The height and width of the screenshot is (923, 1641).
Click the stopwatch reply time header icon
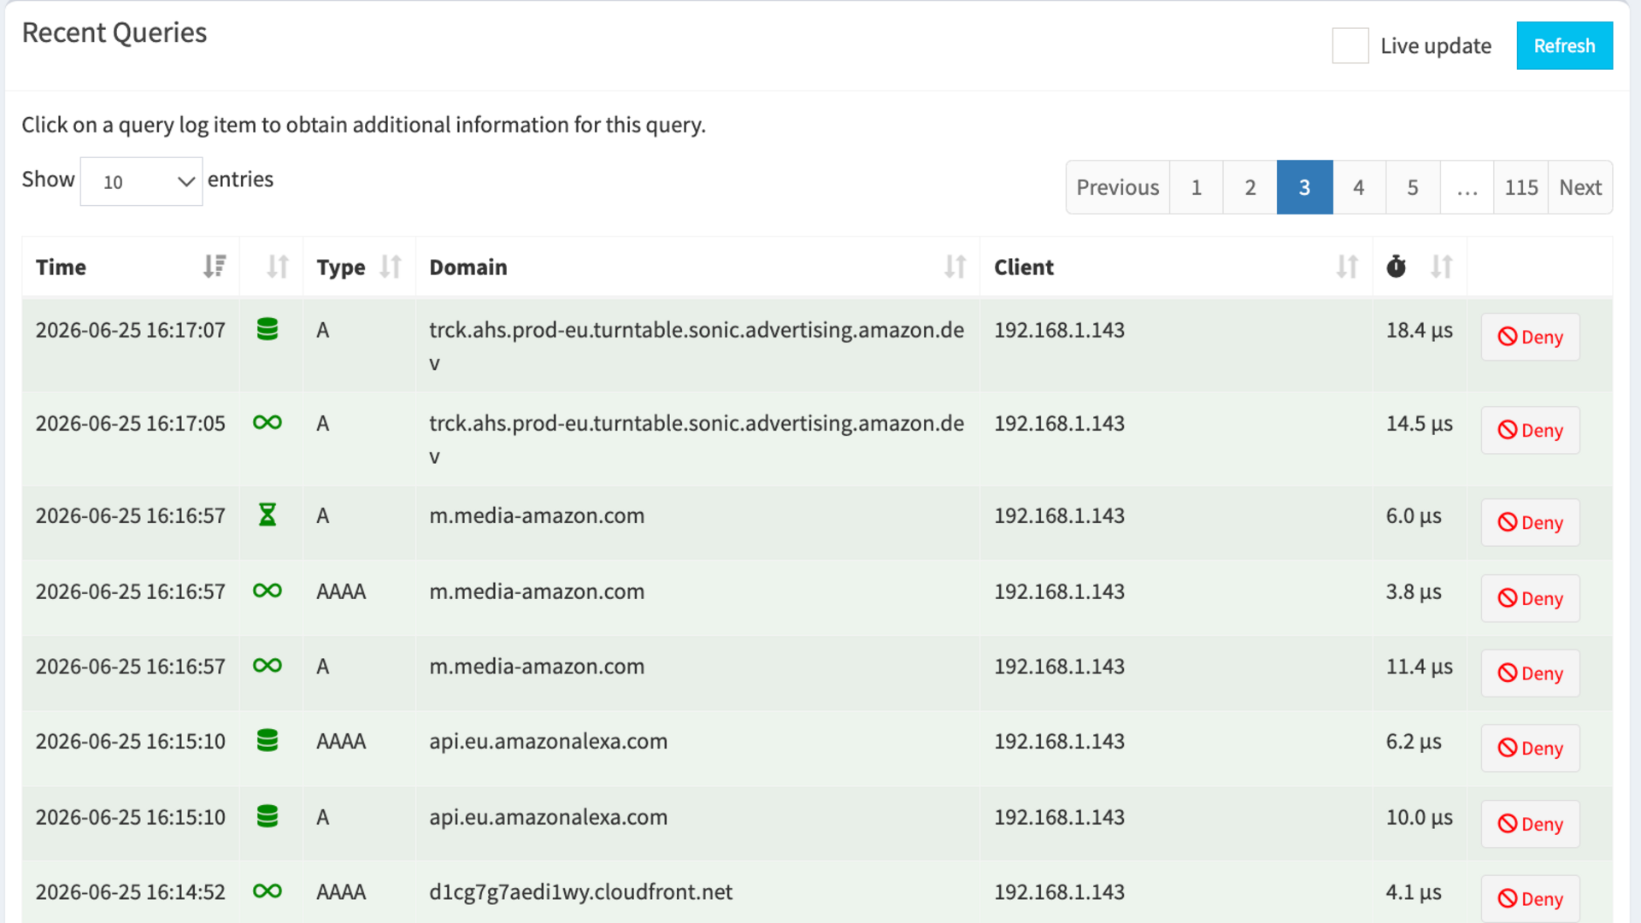(x=1396, y=267)
